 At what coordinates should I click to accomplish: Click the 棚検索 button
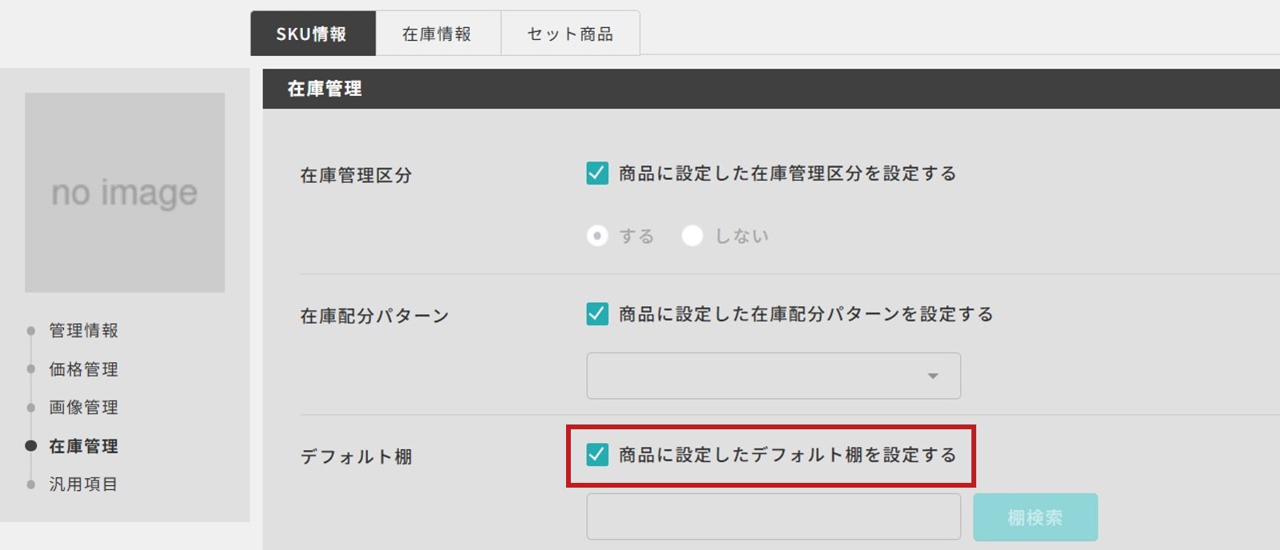point(1035,517)
